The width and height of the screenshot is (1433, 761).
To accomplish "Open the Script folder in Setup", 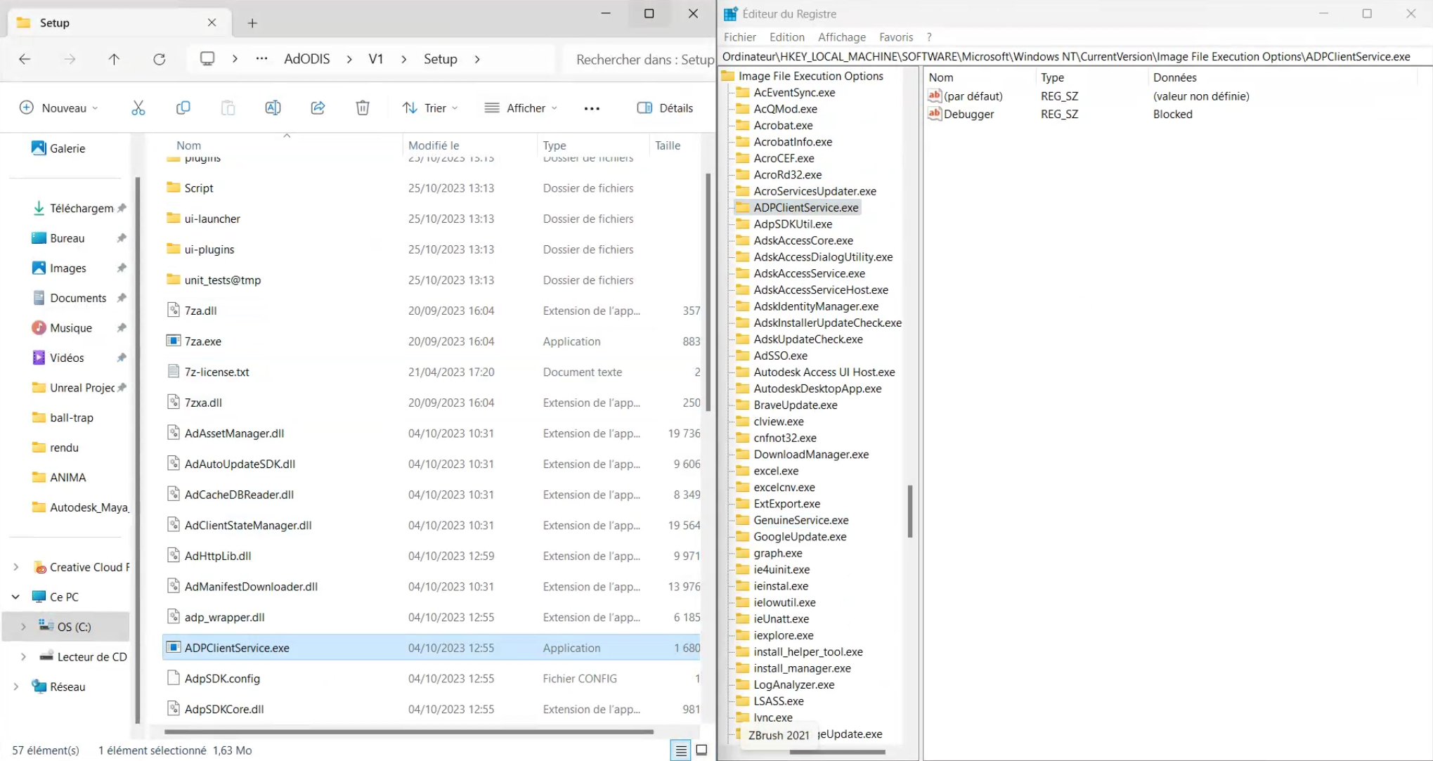I will [x=198, y=187].
